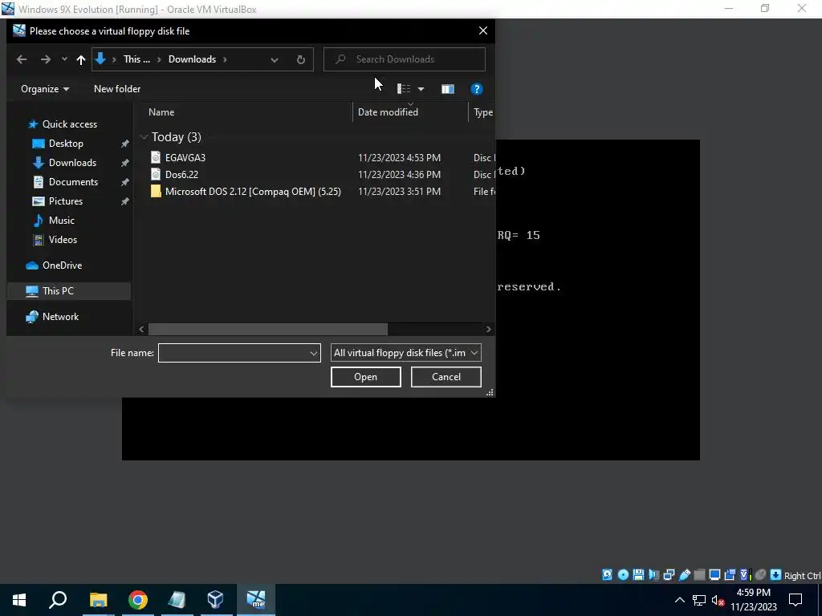The image size is (822, 616).
Task: Click the CPU virtualization 'V' indicator
Action: click(x=744, y=574)
